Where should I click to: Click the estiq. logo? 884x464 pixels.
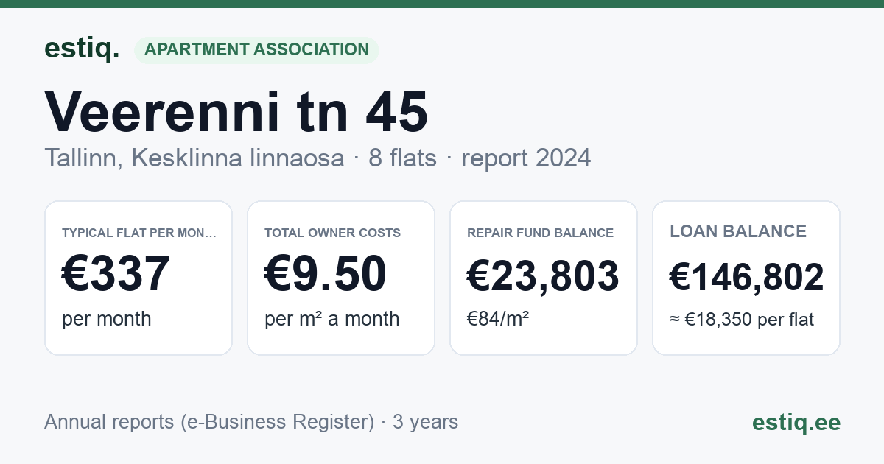click(82, 49)
